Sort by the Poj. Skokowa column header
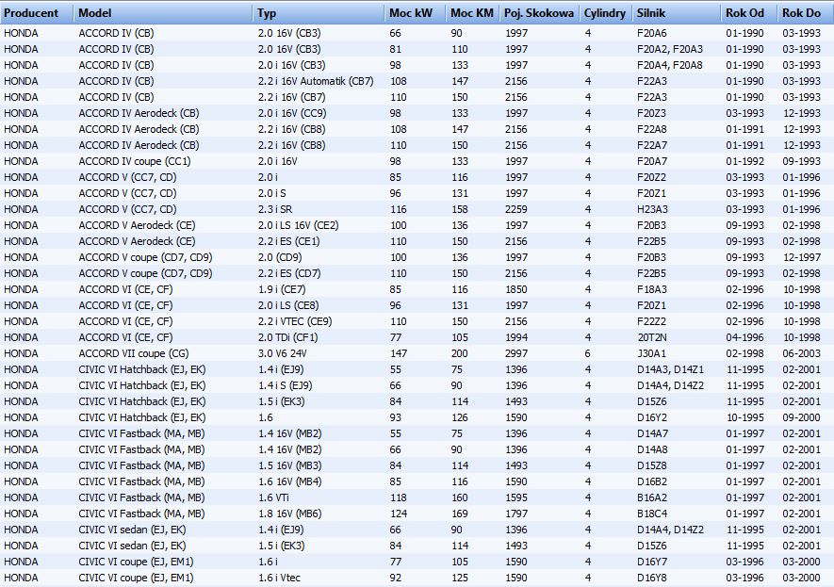This screenshot has height=587, width=834. (x=539, y=13)
